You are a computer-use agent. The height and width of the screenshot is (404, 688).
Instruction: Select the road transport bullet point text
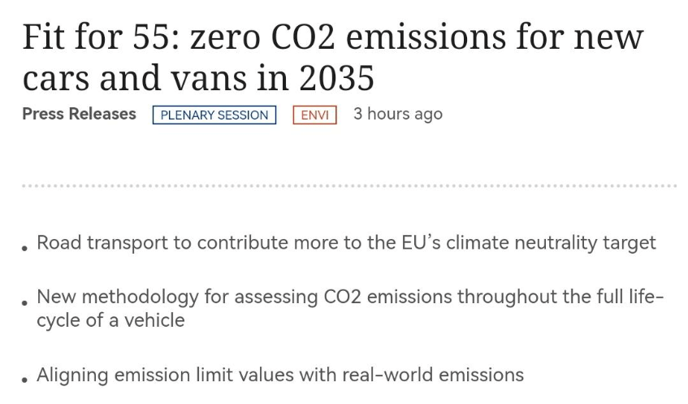coord(346,243)
